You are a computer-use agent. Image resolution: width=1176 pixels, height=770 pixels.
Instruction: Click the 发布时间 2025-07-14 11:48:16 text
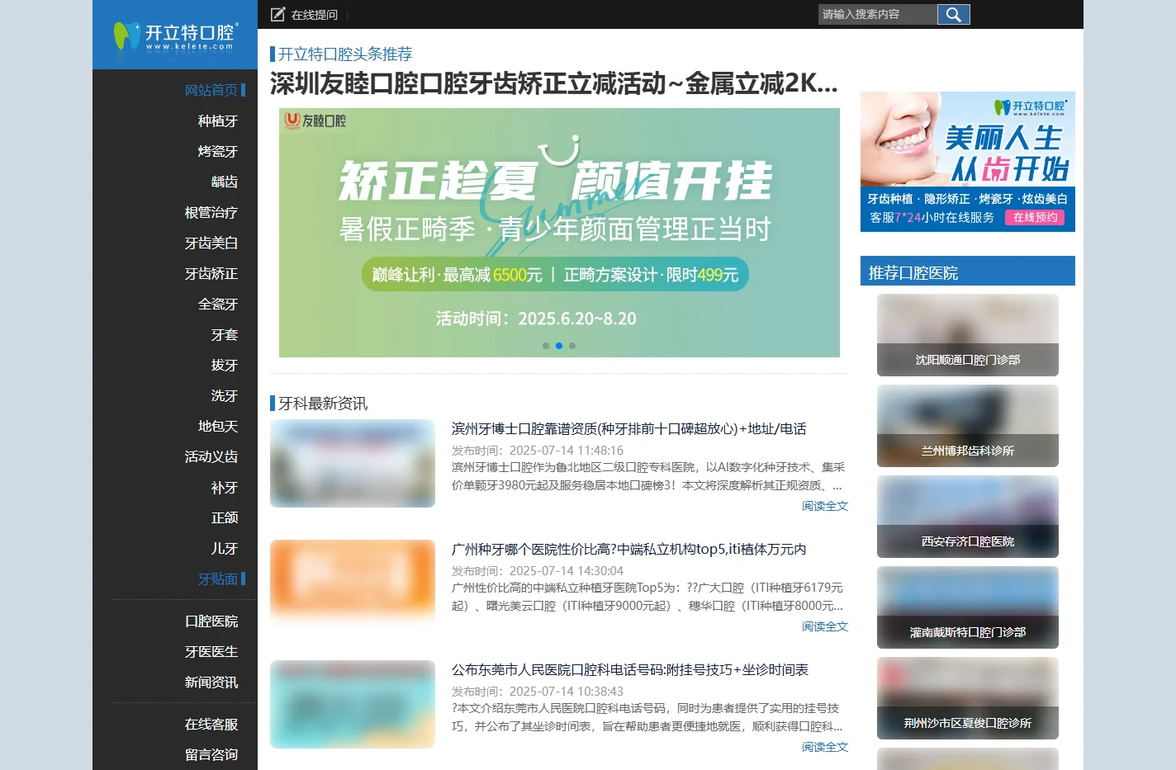538,451
